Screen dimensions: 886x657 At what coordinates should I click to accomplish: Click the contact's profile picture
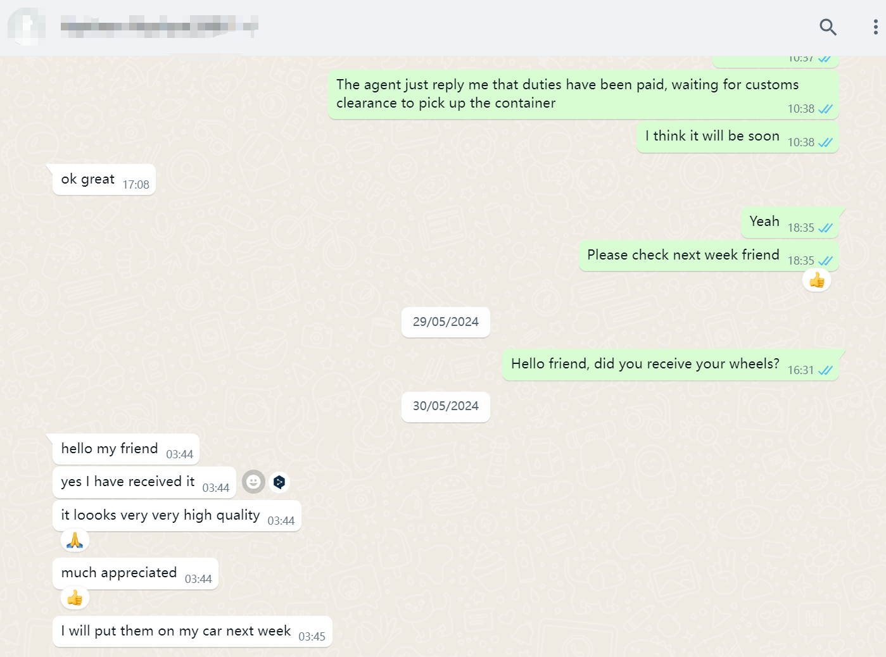(26, 27)
